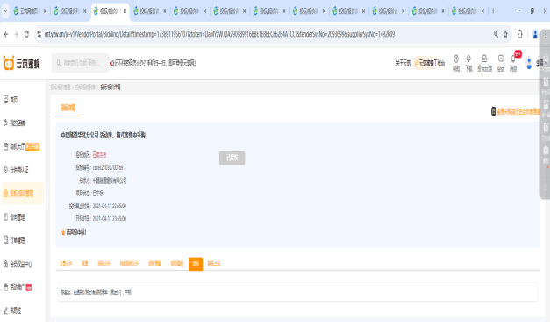Close the active browser tab

125,11
